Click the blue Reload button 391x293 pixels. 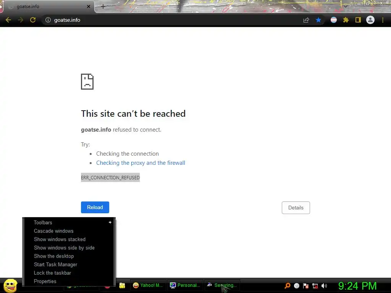(x=95, y=207)
